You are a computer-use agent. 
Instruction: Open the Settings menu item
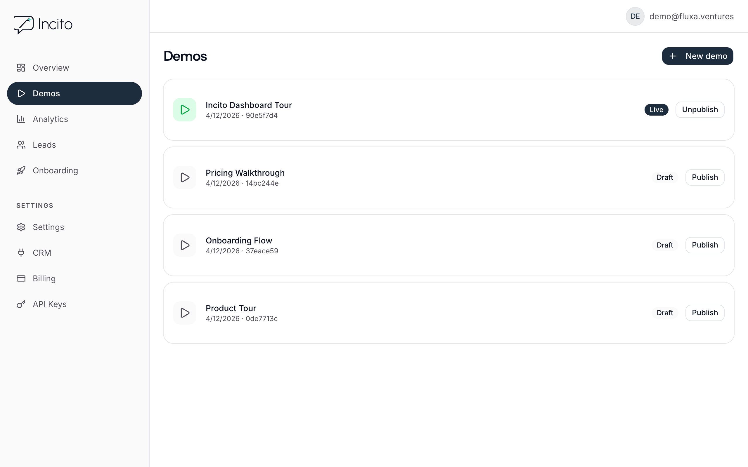point(48,227)
